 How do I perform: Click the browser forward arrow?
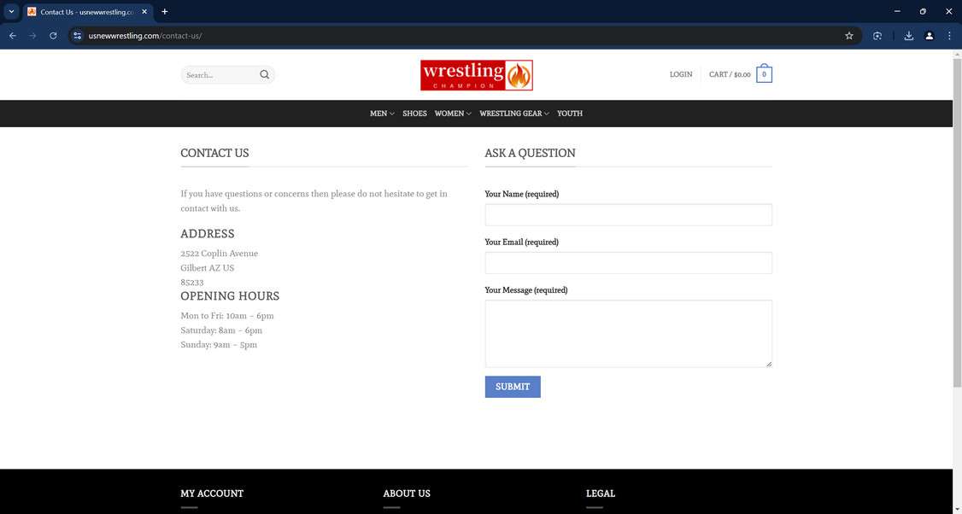click(32, 36)
